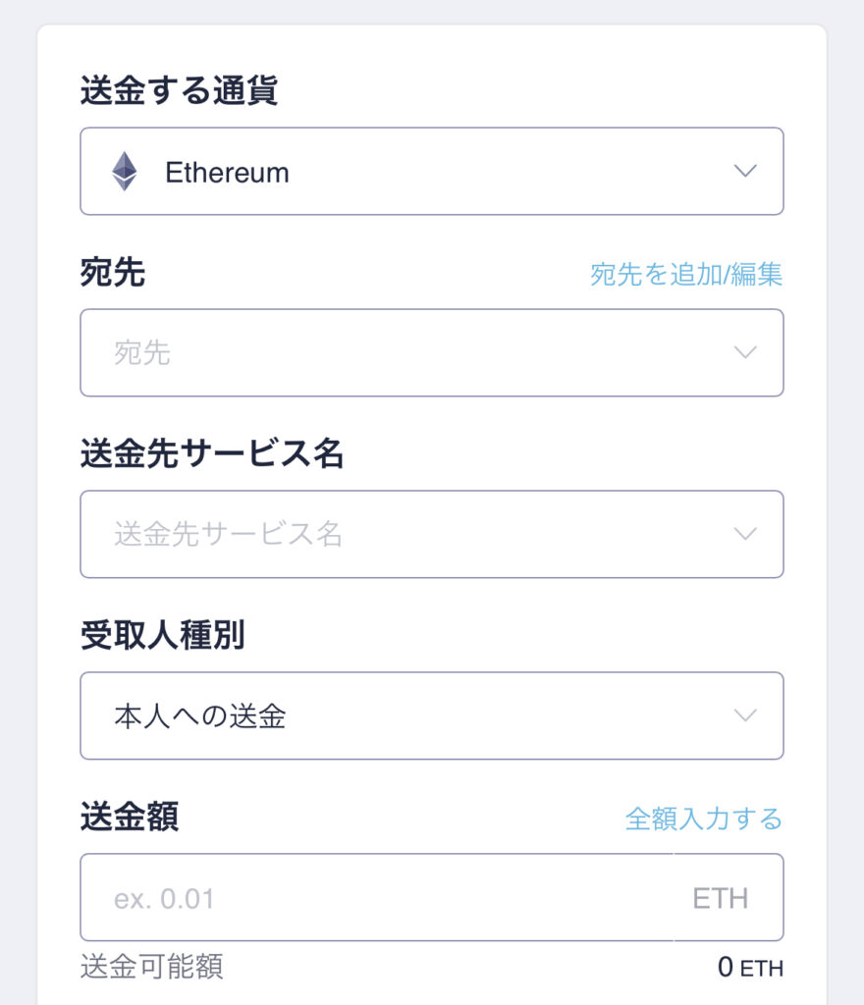
Task: Select the 本人への送金 recipient type text
Action: (x=200, y=715)
